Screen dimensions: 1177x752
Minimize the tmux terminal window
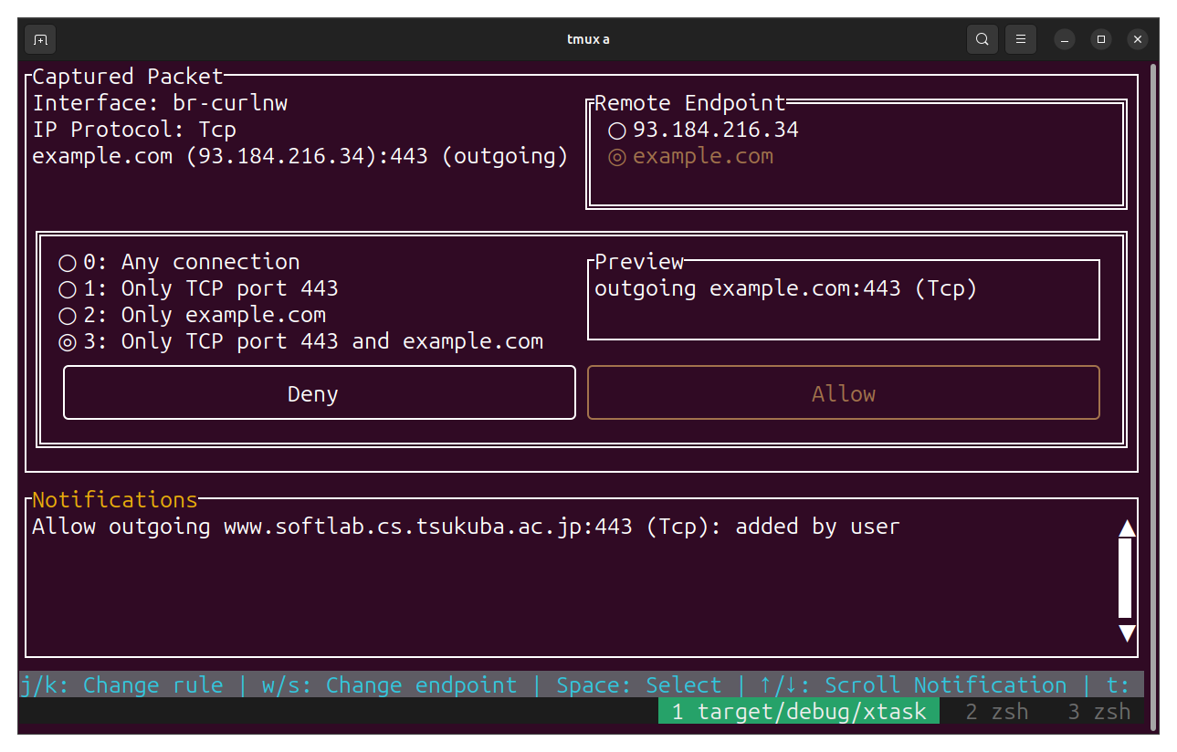tap(1065, 39)
